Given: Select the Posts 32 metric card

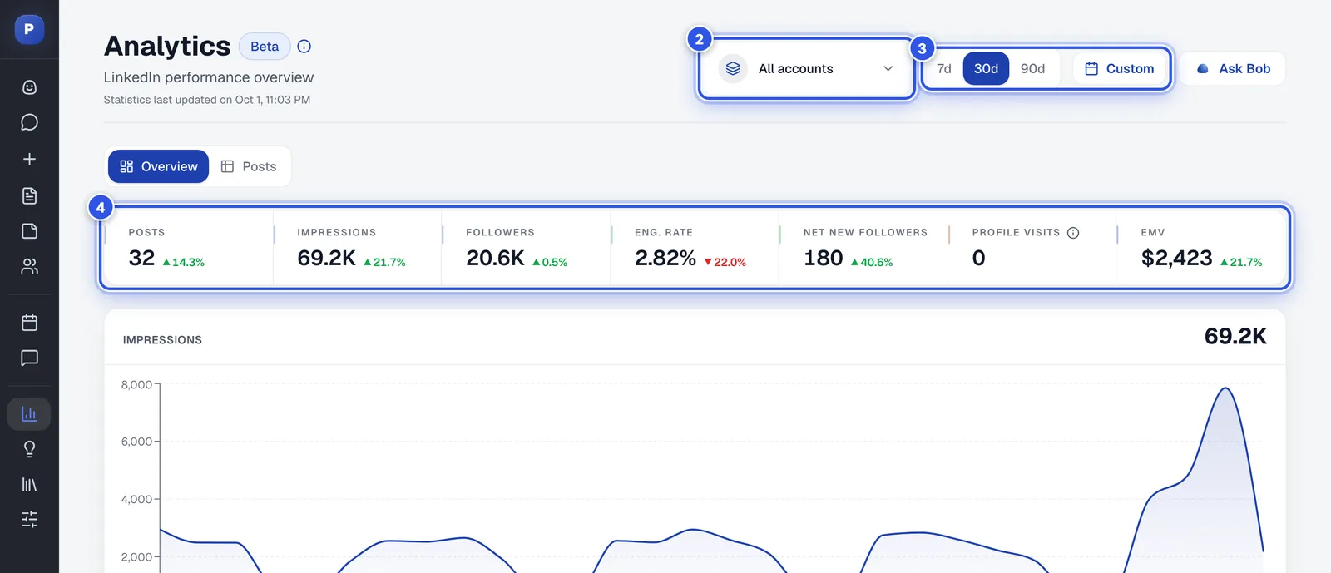Looking at the screenshot, I should click(189, 248).
